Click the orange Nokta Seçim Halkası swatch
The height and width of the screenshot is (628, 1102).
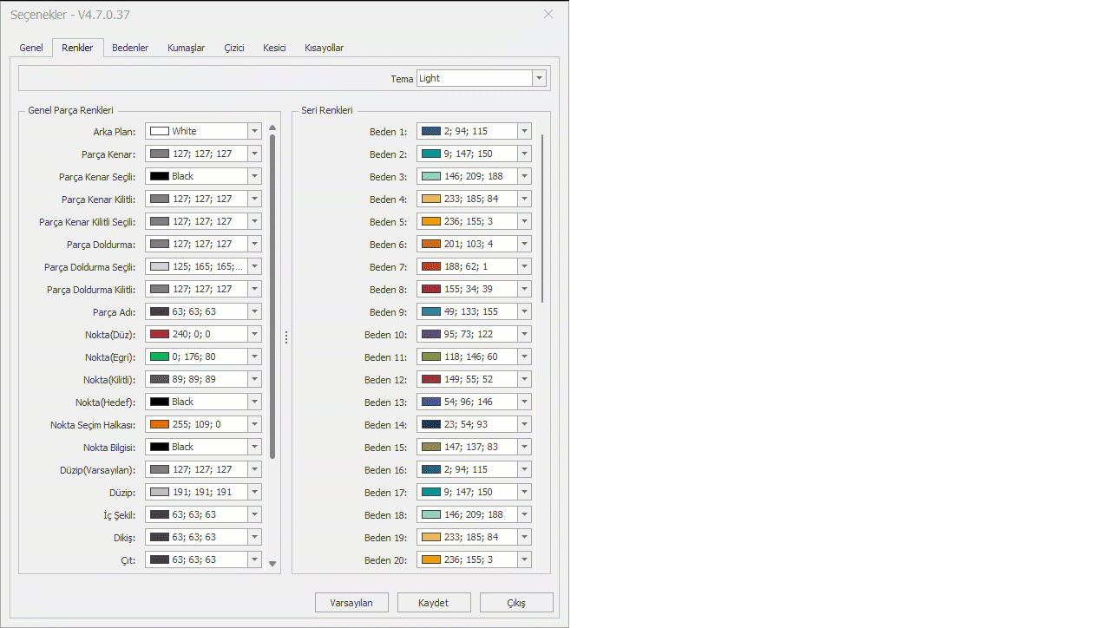click(x=160, y=424)
